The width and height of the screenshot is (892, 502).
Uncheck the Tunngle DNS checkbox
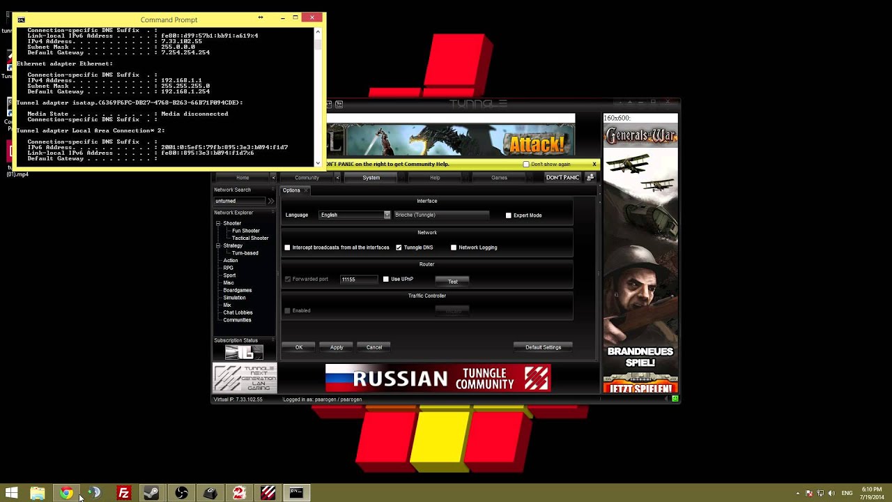point(399,248)
